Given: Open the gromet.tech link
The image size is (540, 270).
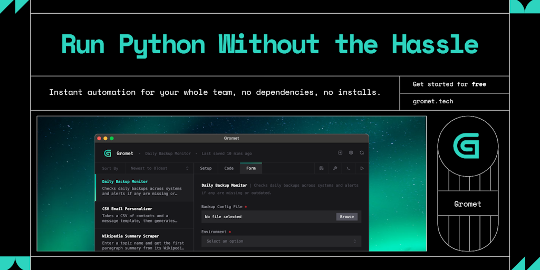Looking at the screenshot, I should click(x=433, y=101).
